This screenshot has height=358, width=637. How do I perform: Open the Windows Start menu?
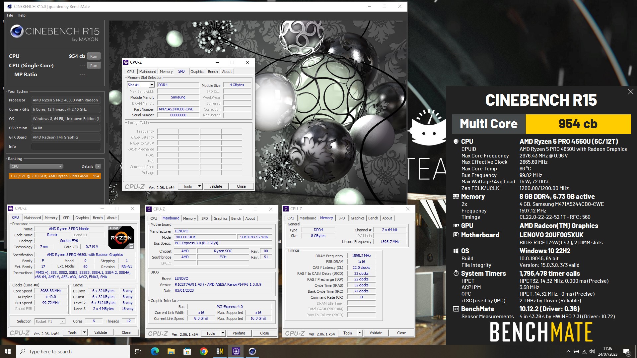pyautogui.click(x=8, y=351)
